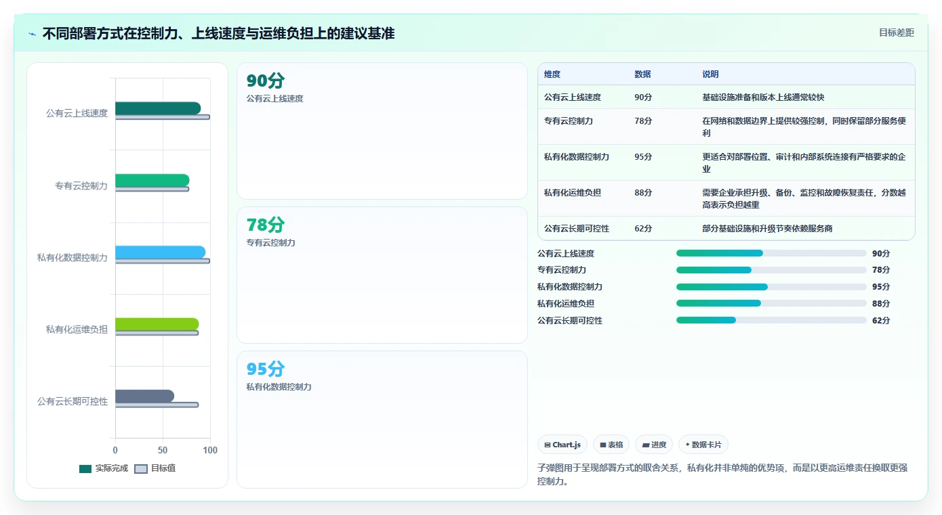Click the description starting 在网络和数据边界上
The height and width of the screenshot is (515, 942).
tap(804, 127)
